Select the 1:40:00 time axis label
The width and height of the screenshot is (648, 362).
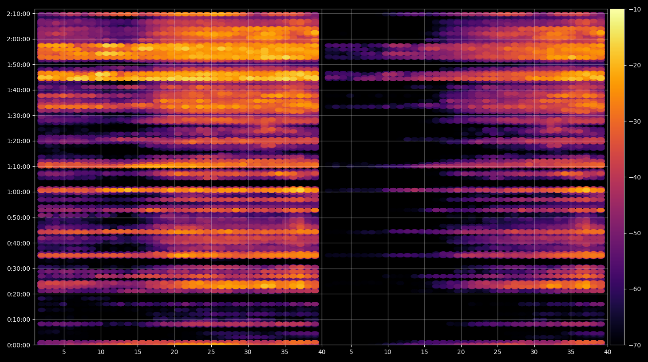coord(18,90)
